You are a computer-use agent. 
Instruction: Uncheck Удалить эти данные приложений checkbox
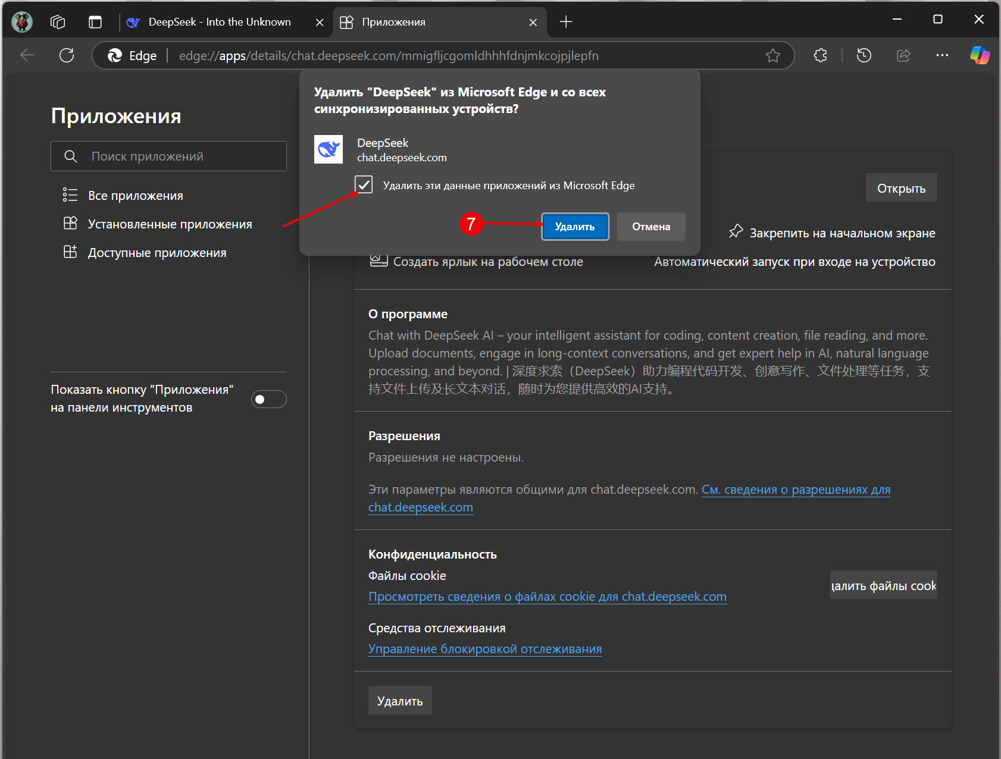click(x=364, y=184)
